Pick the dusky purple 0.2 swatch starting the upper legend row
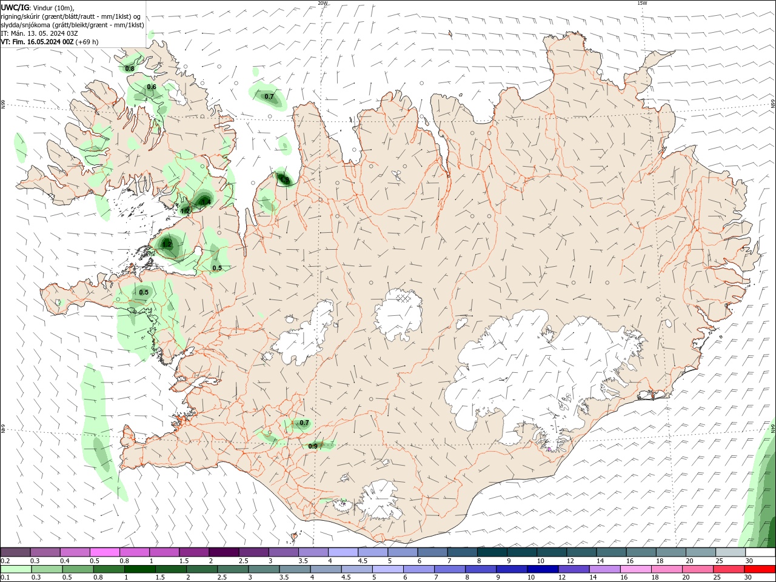The width and height of the screenshot is (776, 582). [15, 552]
